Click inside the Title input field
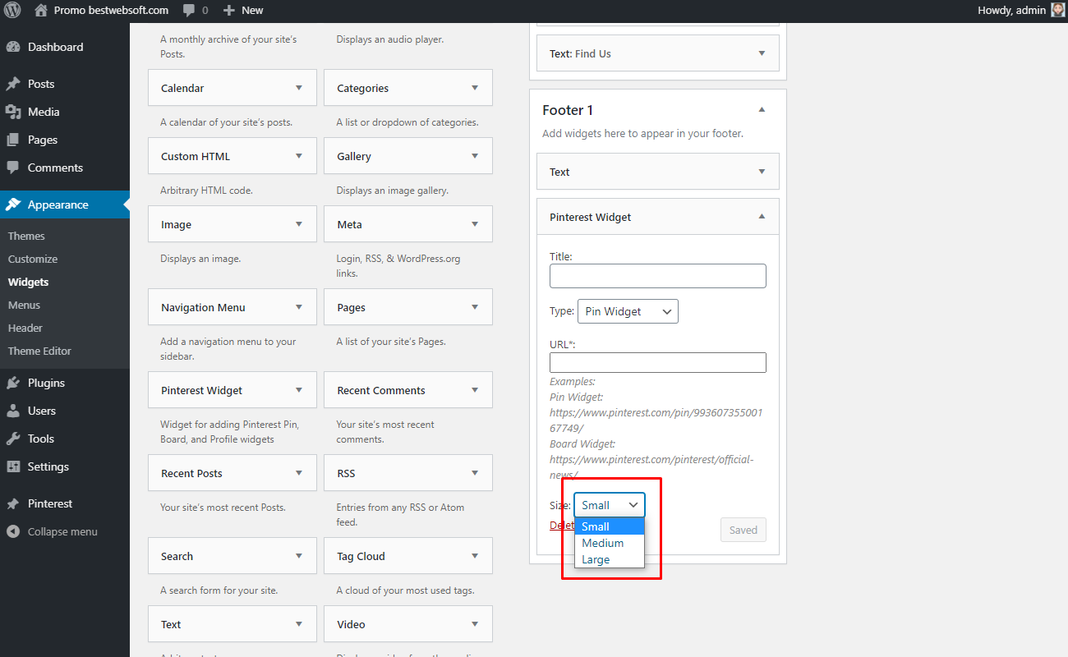Viewport: 1068px width, 657px height. tap(658, 276)
